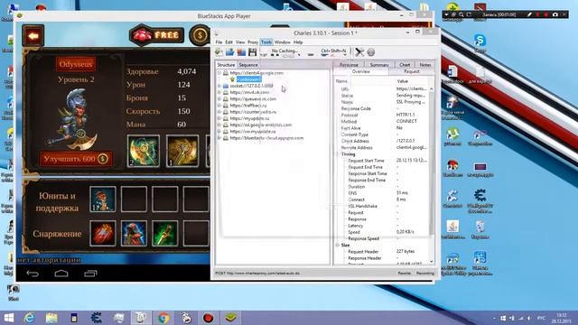This screenshot has width=578, height=325.
Task: Click the red record taskbar icon
Action: 209,318
